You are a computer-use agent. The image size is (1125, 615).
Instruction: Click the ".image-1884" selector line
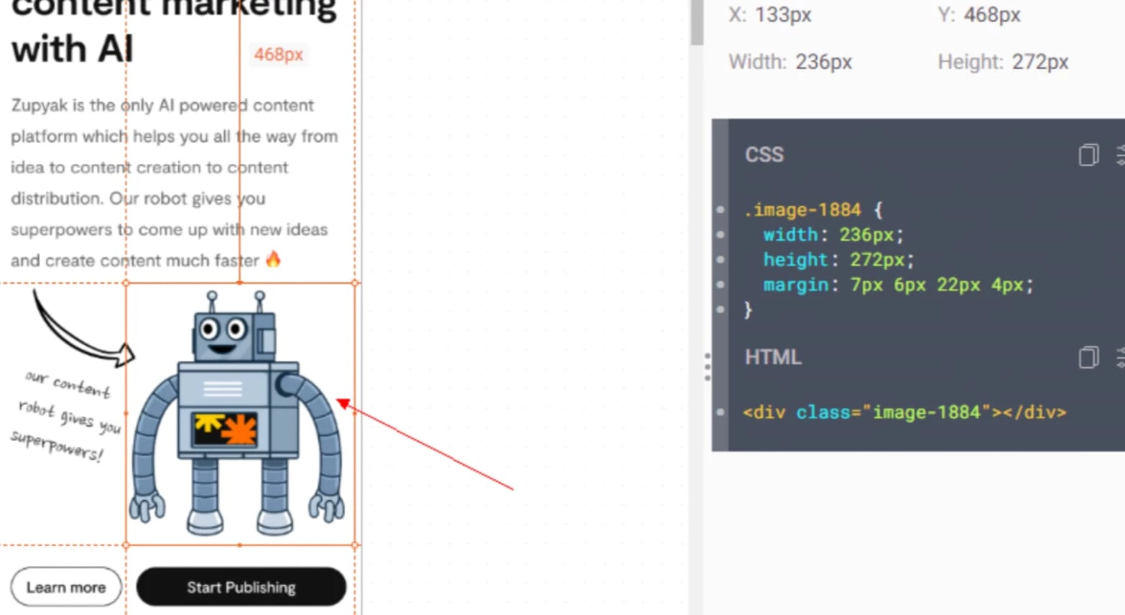pyautogui.click(x=813, y=210)
